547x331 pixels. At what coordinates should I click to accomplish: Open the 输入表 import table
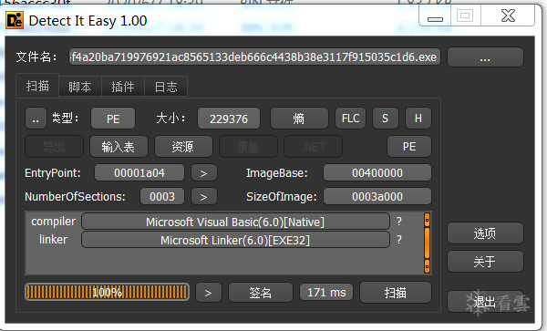(x=119, y=147)
